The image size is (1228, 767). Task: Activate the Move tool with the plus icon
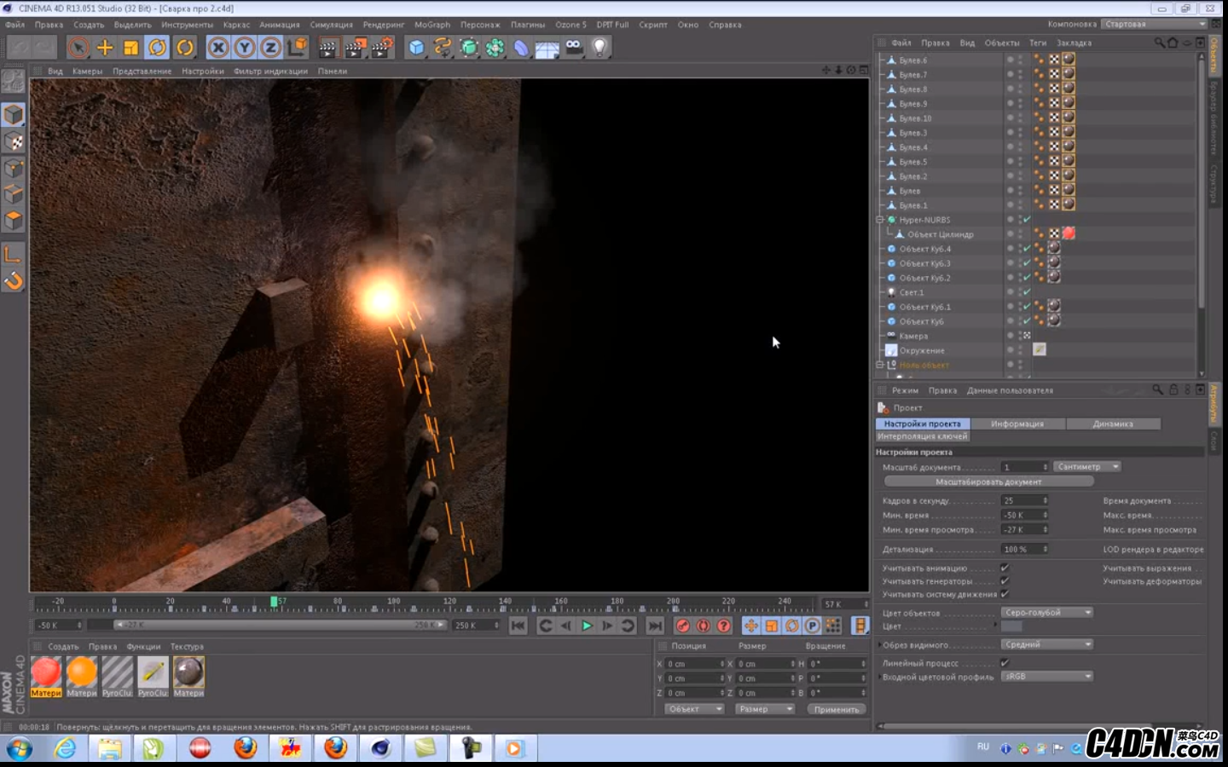105,48
